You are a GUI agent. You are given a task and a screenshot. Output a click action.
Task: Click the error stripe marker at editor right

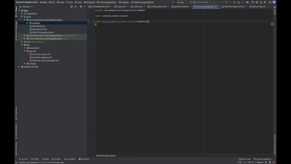(x=272, y=24)
